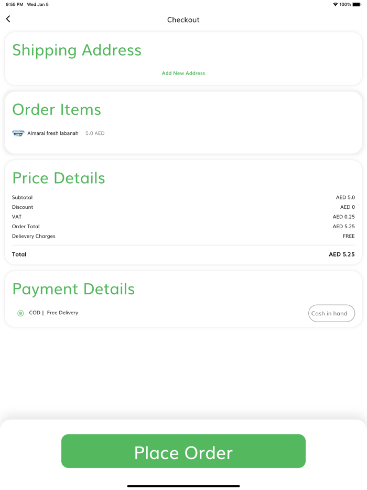Viewport: 367px width, 490px height.
Task: Click the Add New Address link
Action: [x=183, y=73]
